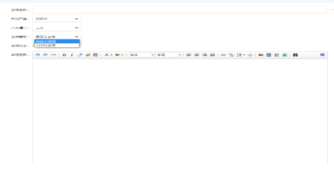
Task: Choose 12301合同 from the open list
Action: pyautogui.click(x=57, y=45)
